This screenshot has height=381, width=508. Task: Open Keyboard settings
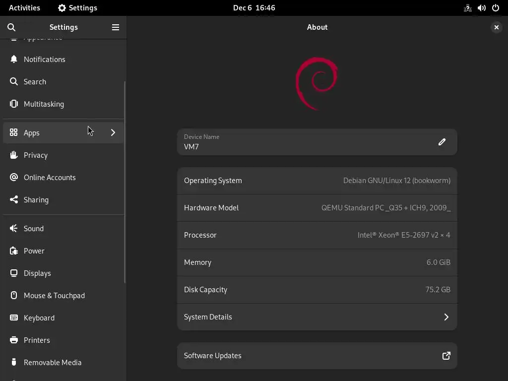coord(63,318)
